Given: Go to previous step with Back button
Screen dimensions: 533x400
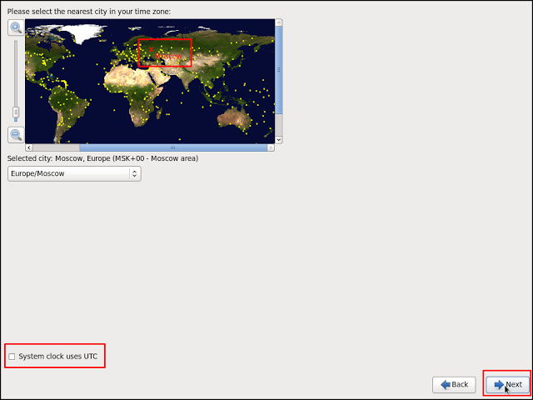Looking at the screenshot, I should pyautogui.click(x=454, y=384).
